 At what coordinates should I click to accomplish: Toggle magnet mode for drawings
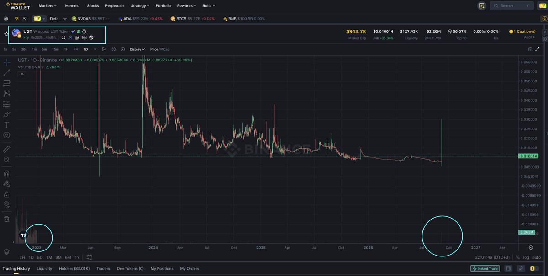(6, 174)
